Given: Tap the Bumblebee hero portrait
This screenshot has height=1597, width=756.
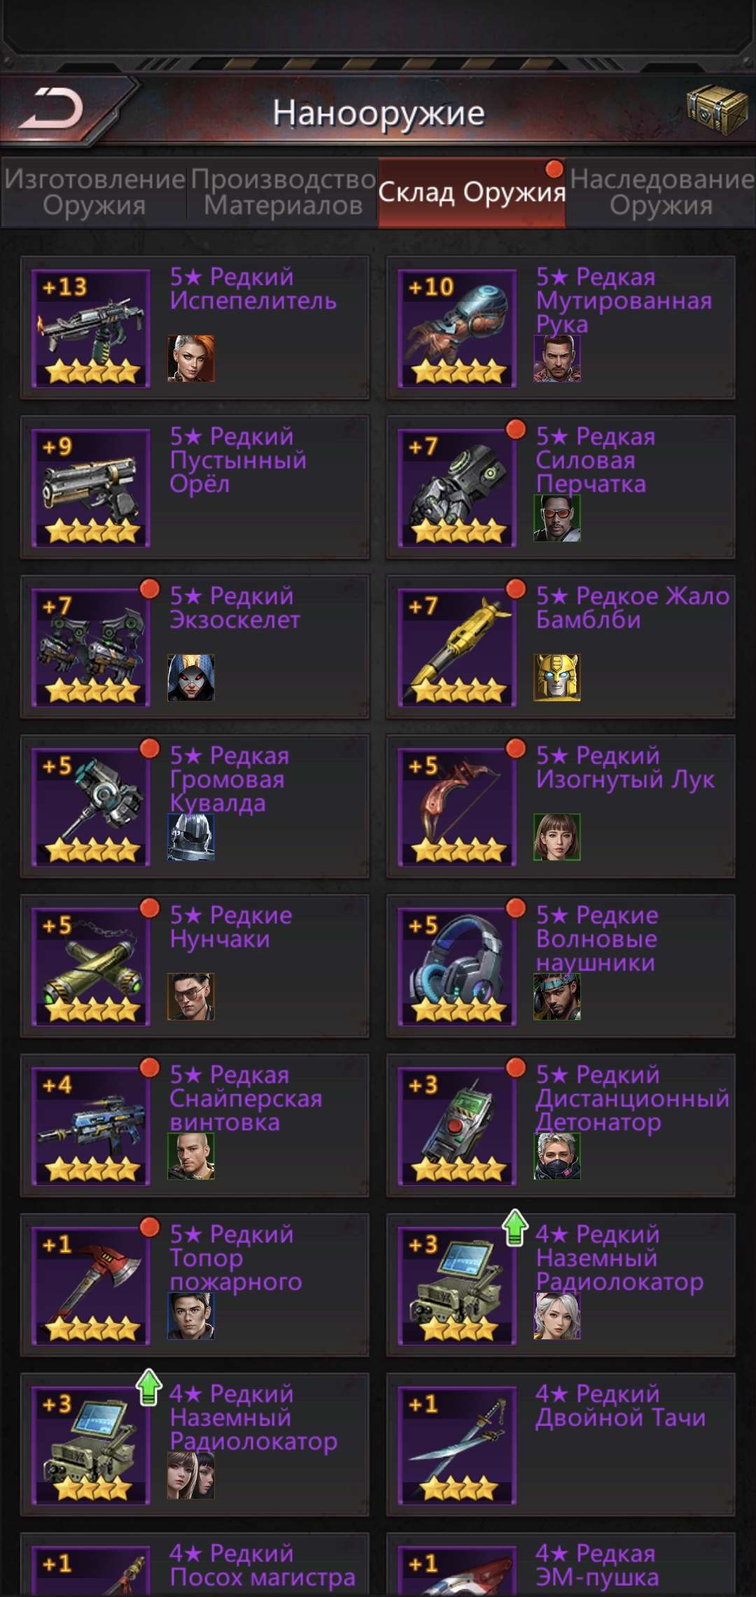Looking at the screenshot, I should pyautogui.click(x=556, y=677).
